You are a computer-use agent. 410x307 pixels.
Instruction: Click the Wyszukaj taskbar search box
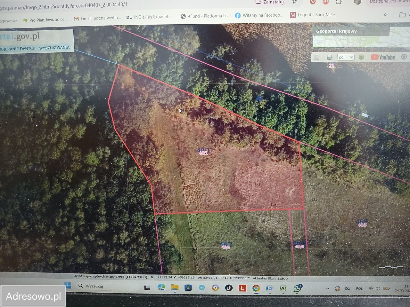(x=107, y=286)
